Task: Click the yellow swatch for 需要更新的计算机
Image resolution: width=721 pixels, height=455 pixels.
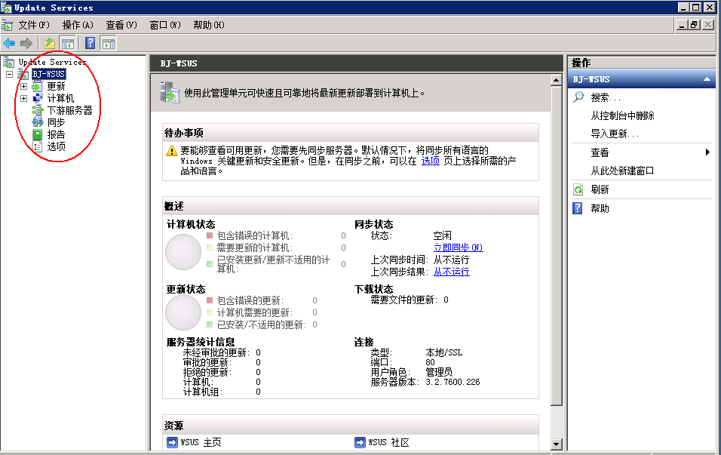Action: tap(210, 247)
